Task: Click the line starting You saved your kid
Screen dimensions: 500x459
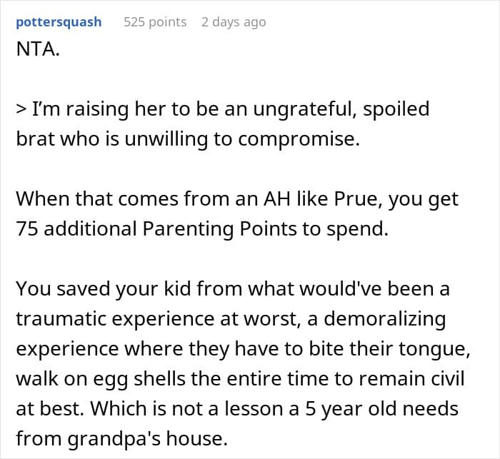Action: coord(233,289)
